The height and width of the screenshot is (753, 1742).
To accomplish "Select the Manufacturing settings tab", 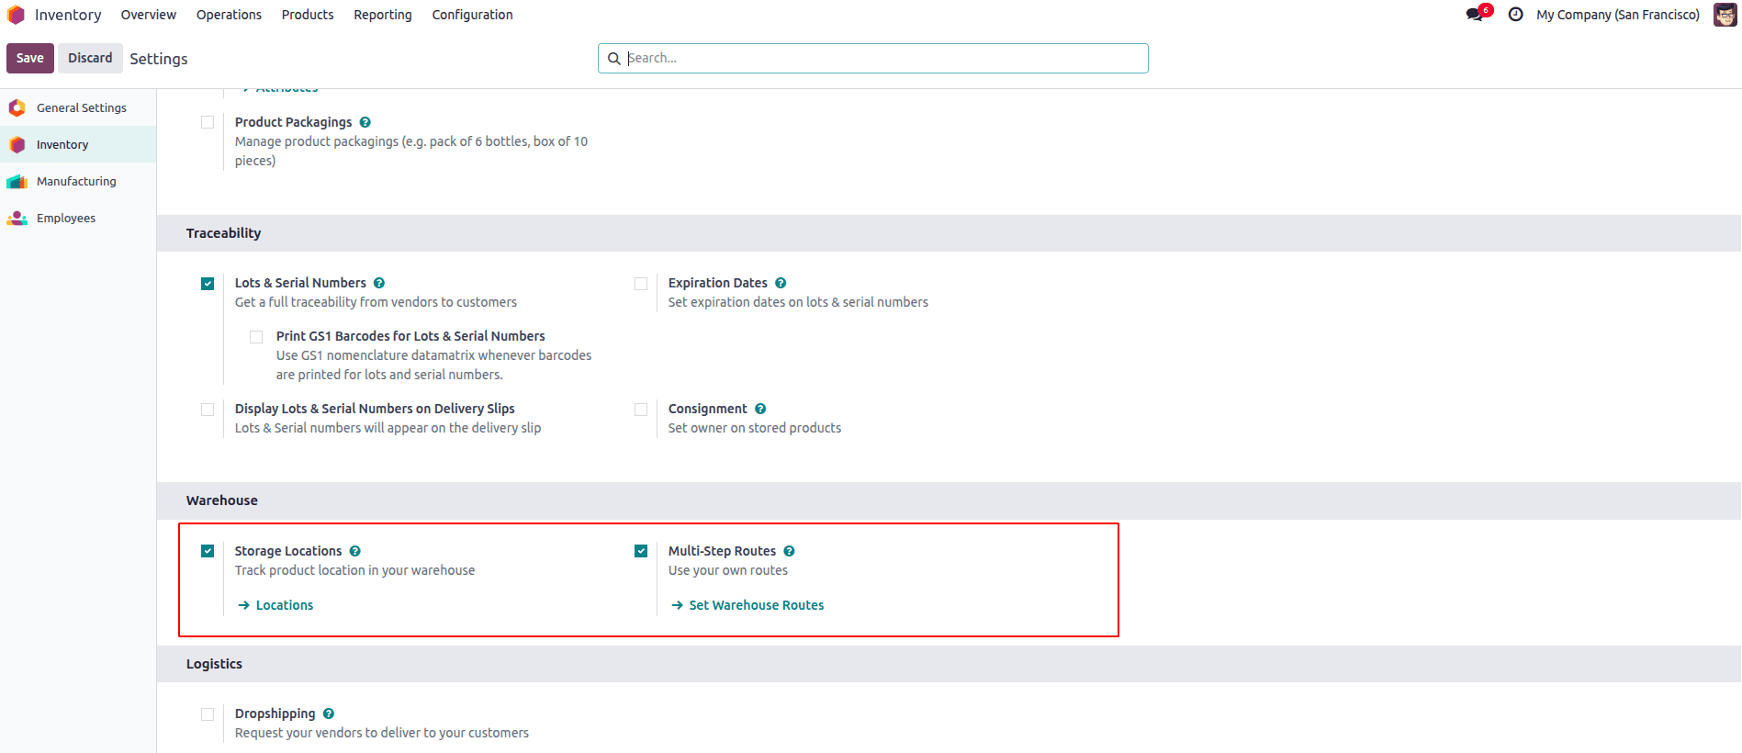I will [x=78, y=181].
